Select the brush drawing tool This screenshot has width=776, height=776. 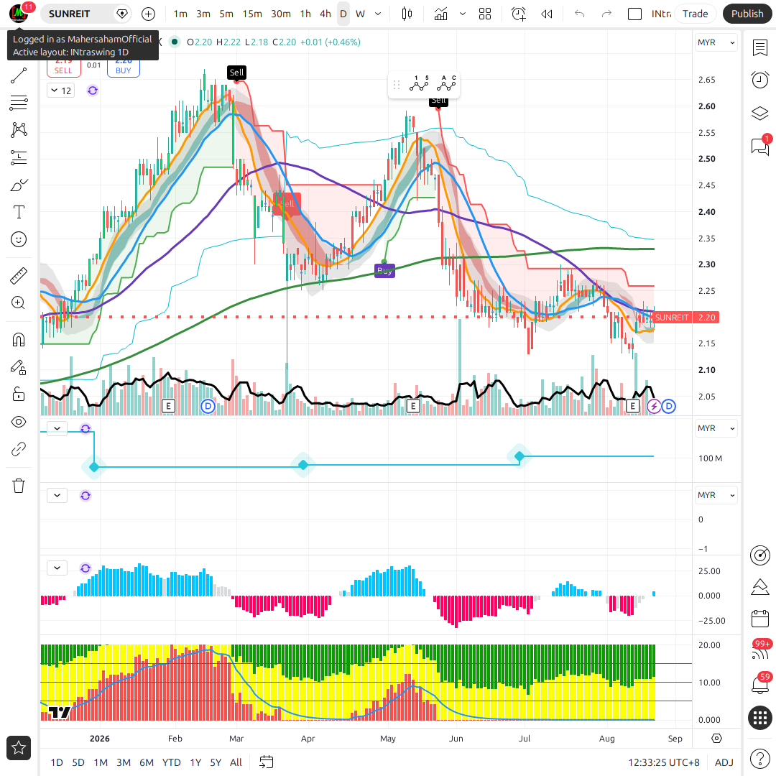pyautogui.click(x=18, y=185)
